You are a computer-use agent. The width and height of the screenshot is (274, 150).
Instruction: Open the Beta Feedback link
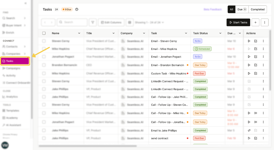coord(213,9)
